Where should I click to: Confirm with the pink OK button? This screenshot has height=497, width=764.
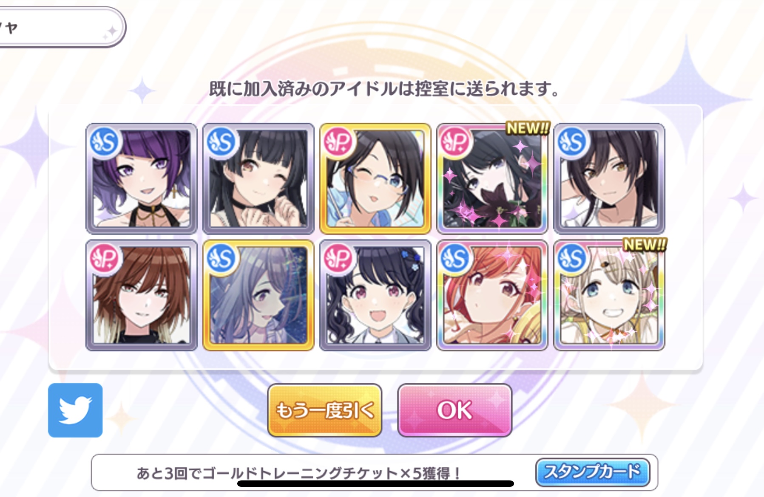click(454, 410)
